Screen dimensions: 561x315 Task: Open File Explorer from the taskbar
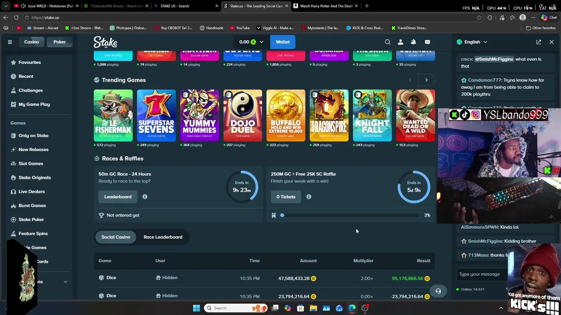[313, 308]
